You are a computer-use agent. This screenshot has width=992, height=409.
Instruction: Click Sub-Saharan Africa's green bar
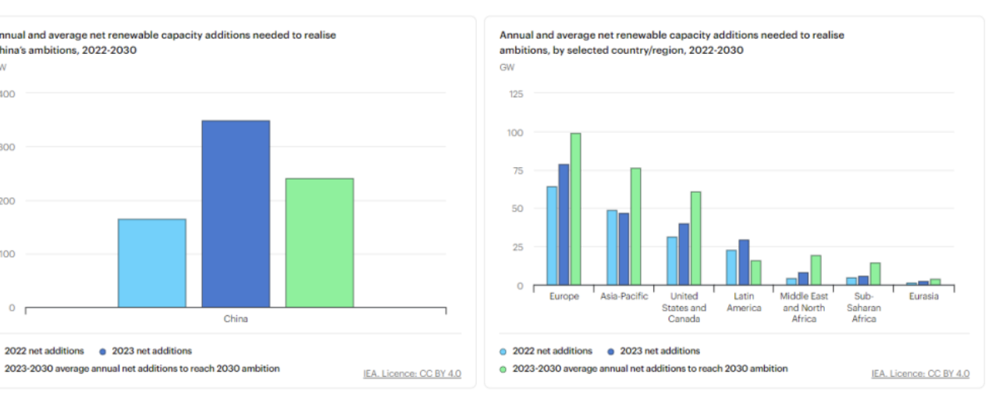coord(876,273)
